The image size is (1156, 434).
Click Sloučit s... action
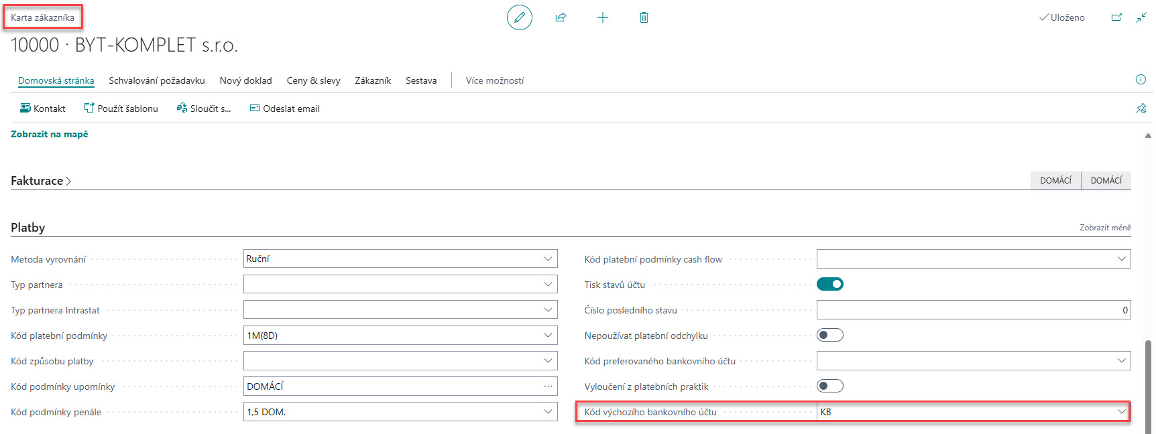203,108
